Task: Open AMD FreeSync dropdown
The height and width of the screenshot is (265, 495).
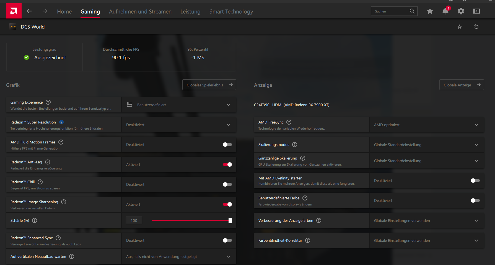Action: coord(427,125)
